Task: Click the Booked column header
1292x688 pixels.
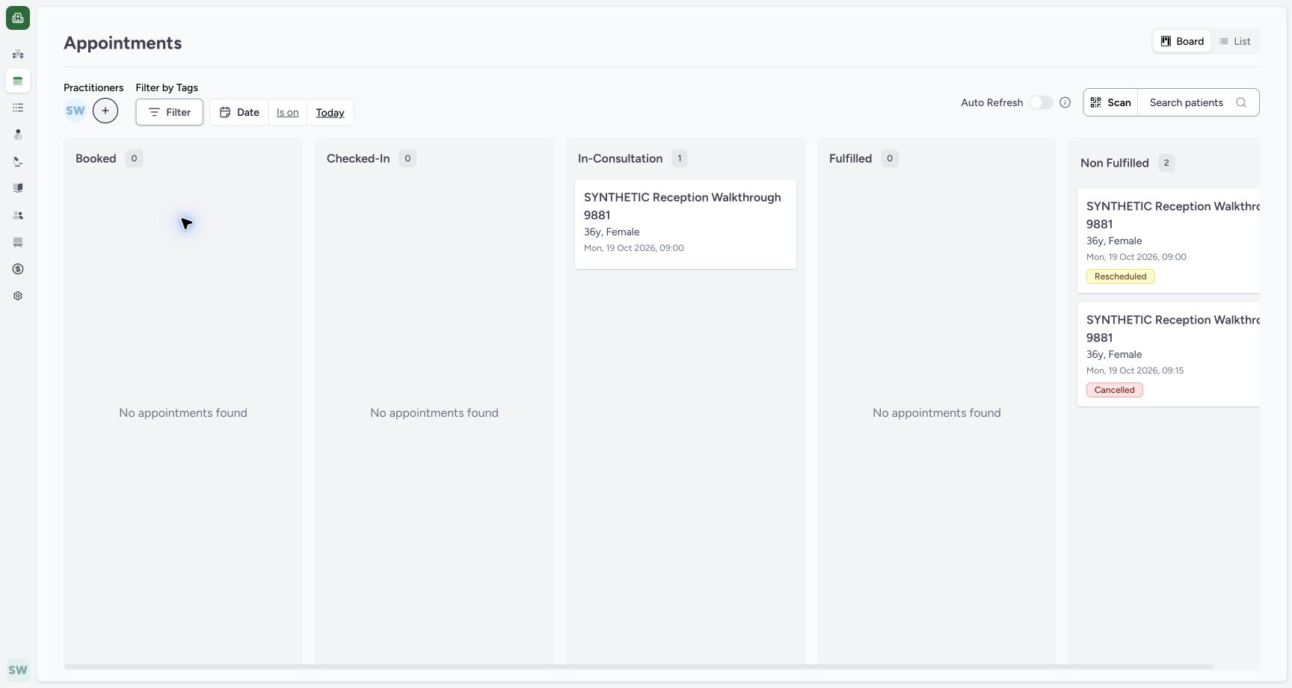Action: click(x=96, y=158)
